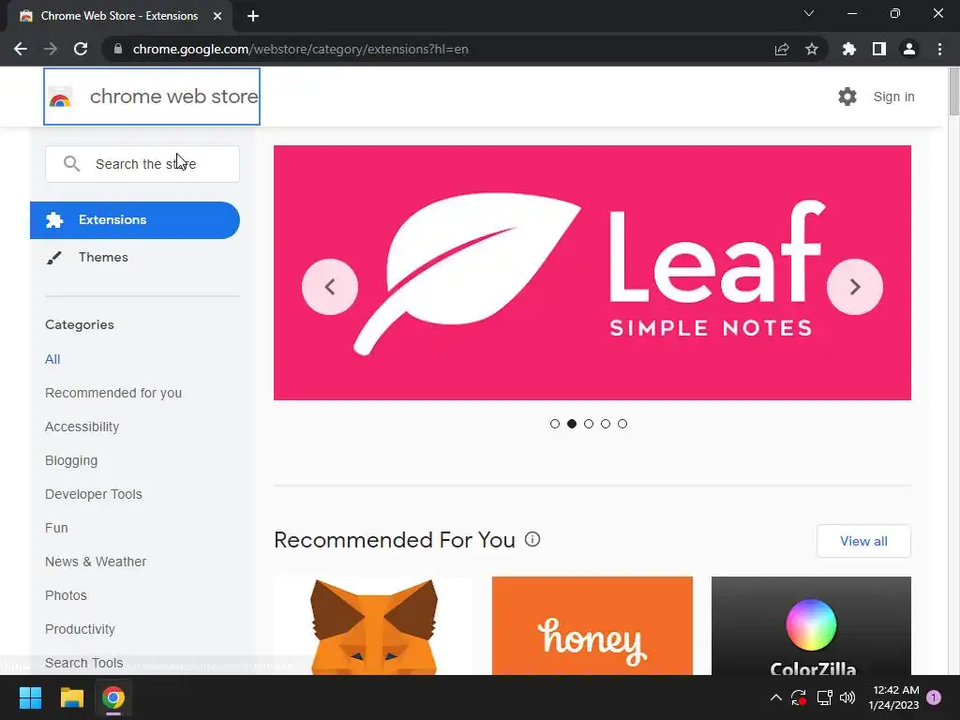Click the browser forward arrow

coord(51,49)
